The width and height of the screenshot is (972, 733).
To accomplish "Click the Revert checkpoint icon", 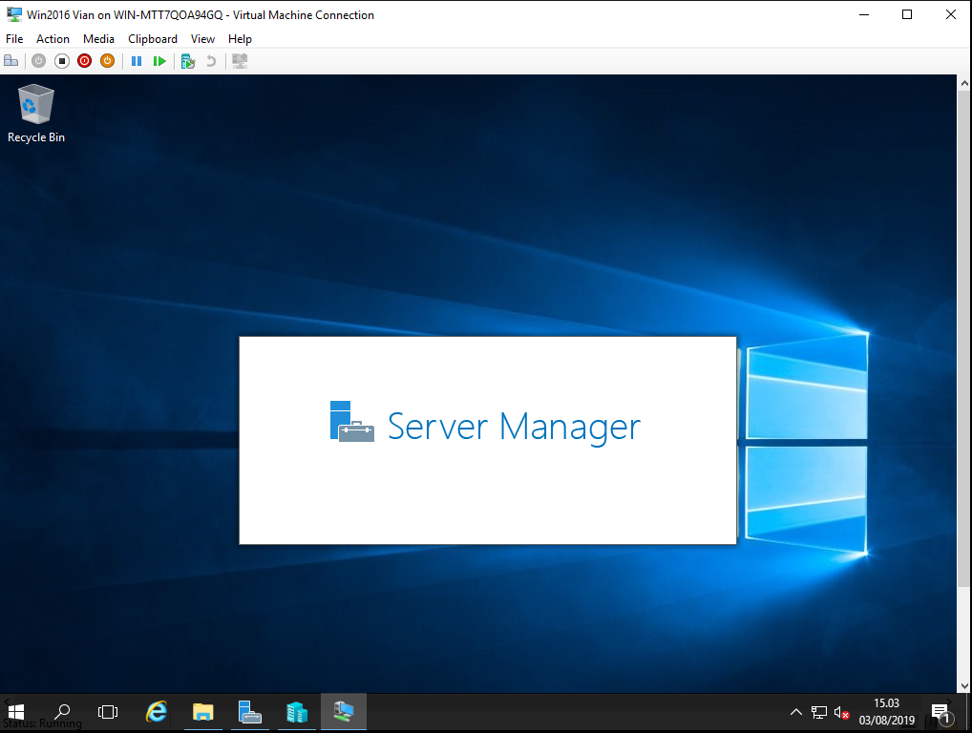I will 209,60.
